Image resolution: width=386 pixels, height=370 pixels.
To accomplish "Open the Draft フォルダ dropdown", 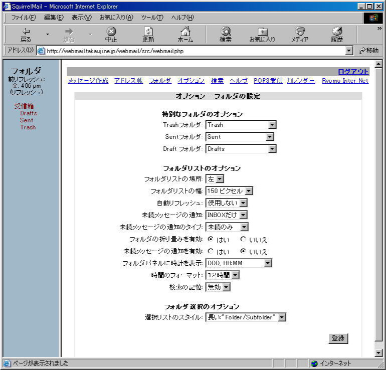I will pos(241,149).
